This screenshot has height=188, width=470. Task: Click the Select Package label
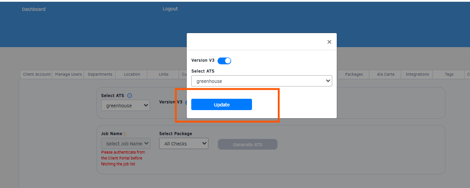click(176, 134)
